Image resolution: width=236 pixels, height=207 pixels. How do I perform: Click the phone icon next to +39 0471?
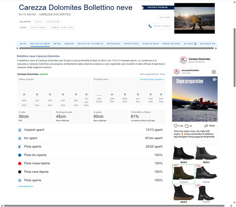(150, 26)
